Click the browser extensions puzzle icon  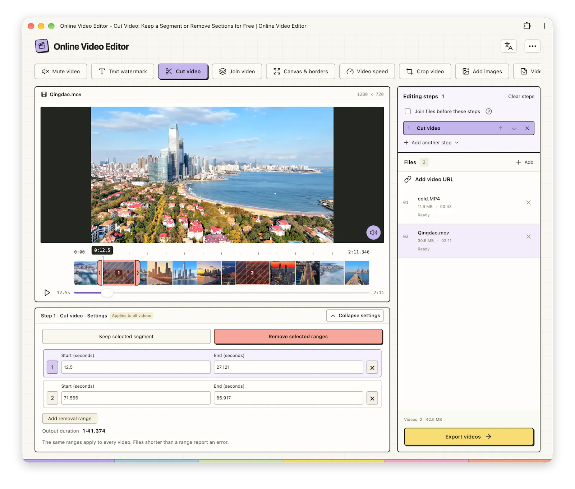click(x=527, y=26)
